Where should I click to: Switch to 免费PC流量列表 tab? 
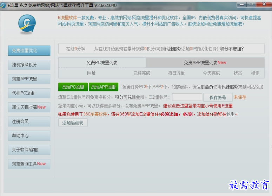(x=102, y=63)
